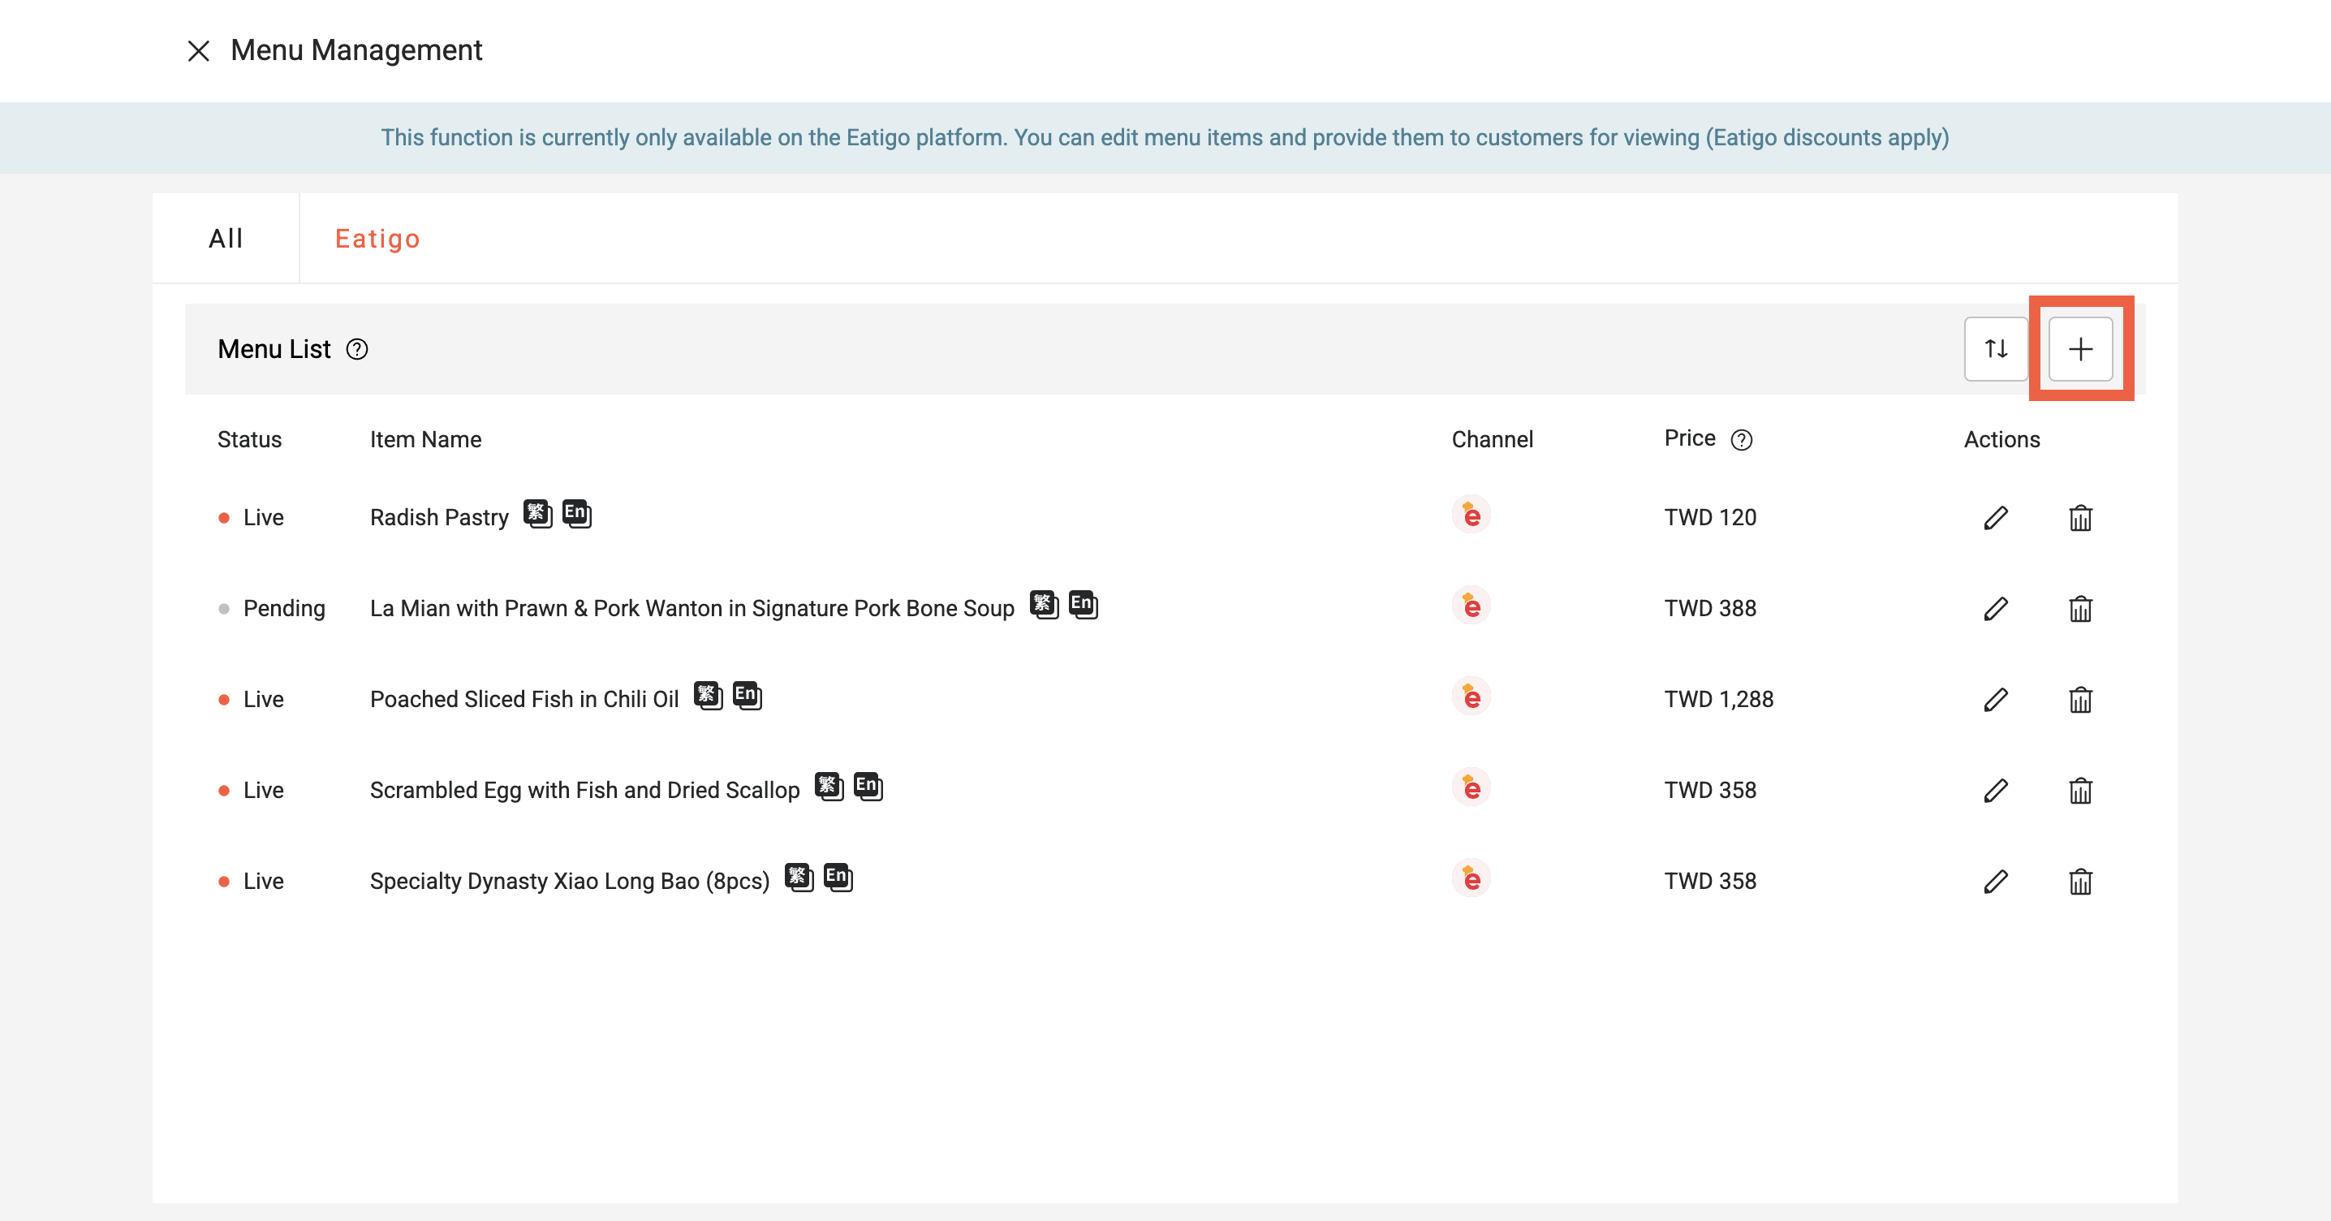The width and height of the screenshot is (2331, 1221).
Task: Click English icon on Poached Sliced Fish row
Action: pyautogui.click(x=748, y=695)
